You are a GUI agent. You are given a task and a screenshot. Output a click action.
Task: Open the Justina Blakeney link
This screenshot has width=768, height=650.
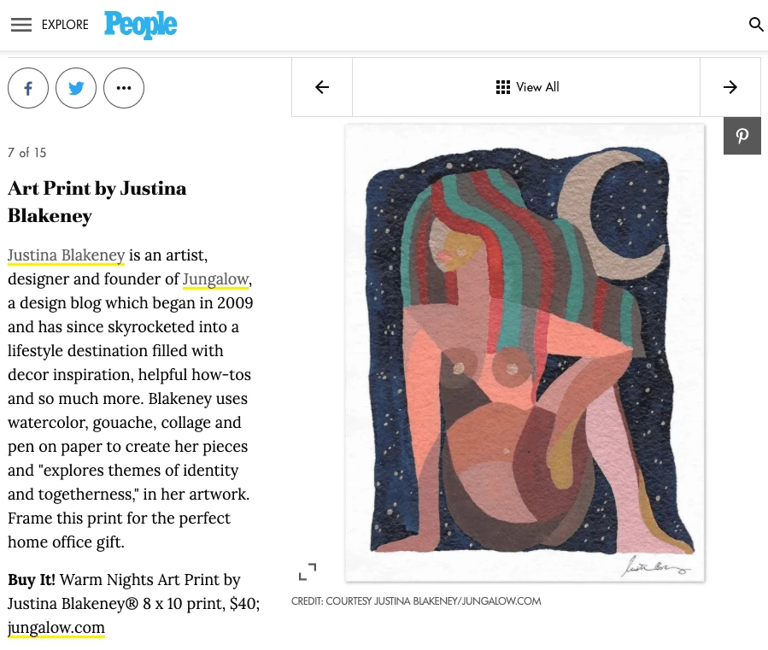(x=67, y=255)
